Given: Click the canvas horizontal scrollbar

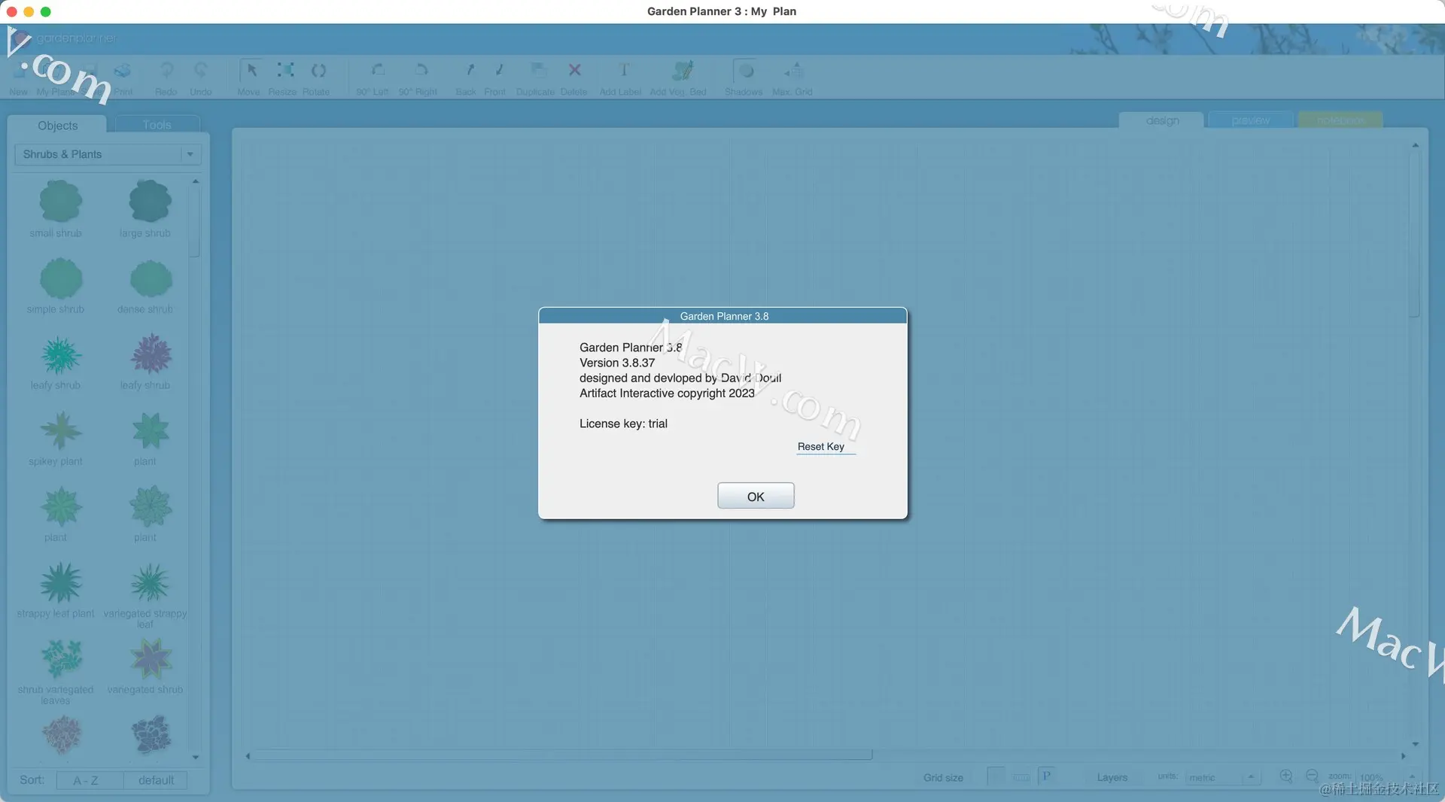Looking at the screenshot, I should [562, 755].
